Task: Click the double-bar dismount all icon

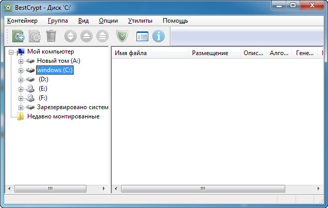Action: click(102, 36)
